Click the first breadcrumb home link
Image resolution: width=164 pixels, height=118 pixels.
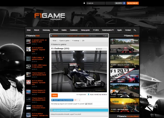point(54,41)
